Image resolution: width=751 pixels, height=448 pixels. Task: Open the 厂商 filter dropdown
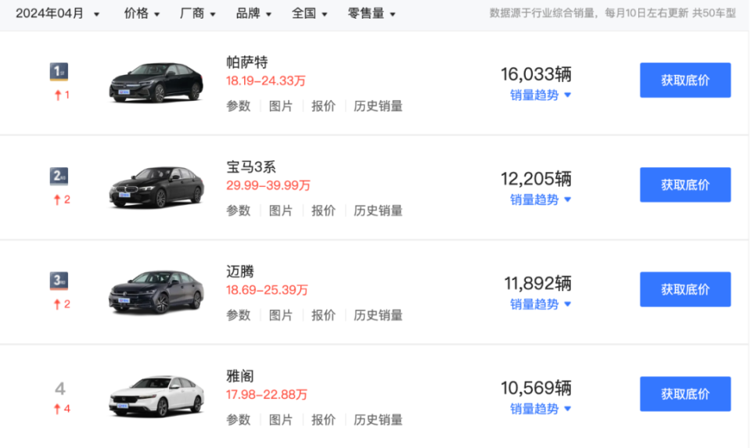click(x=197, y=13)
